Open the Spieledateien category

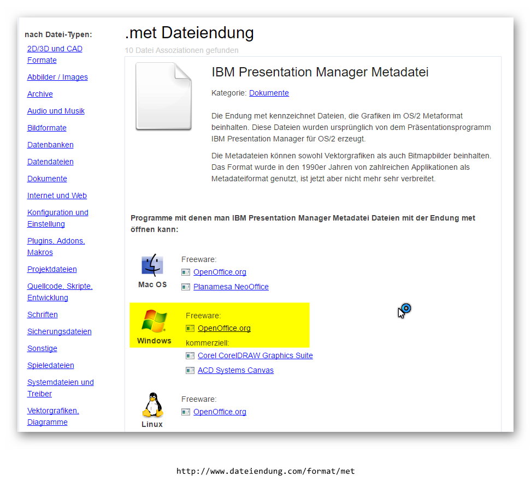coord(50,365)
